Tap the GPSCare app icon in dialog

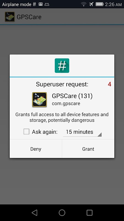[39, 100]
